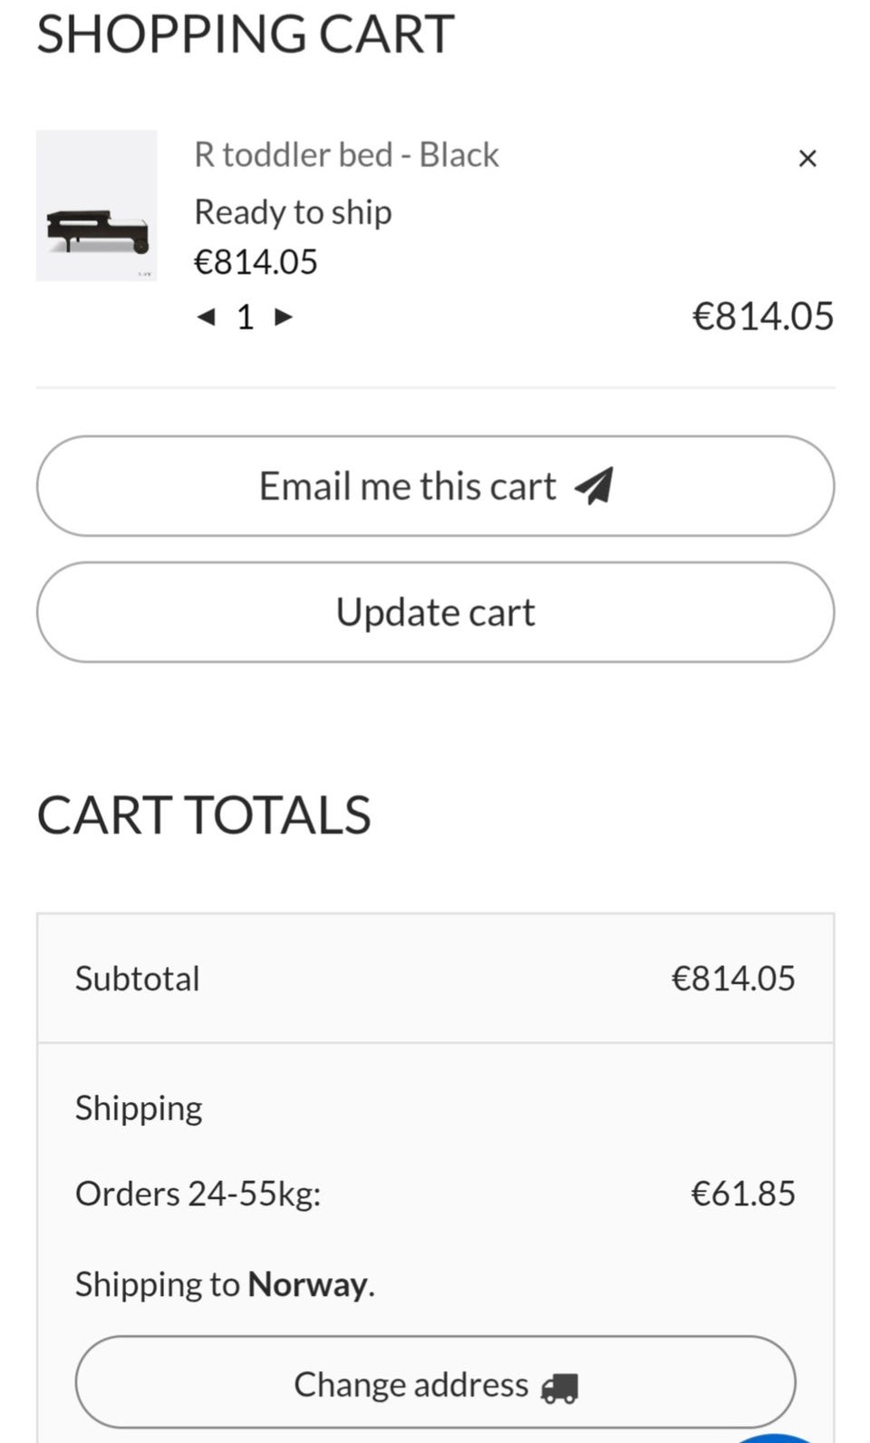Remove R toddler bed from cart
The image size is (870, 1443).
tap(807, 159)
